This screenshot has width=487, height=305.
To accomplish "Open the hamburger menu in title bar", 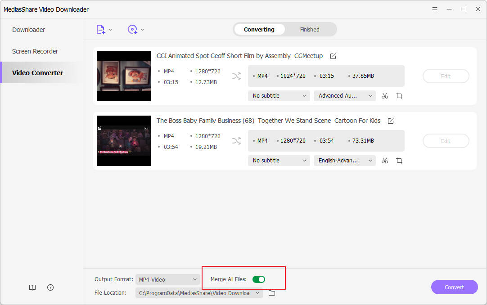I will tap(435, 9).
